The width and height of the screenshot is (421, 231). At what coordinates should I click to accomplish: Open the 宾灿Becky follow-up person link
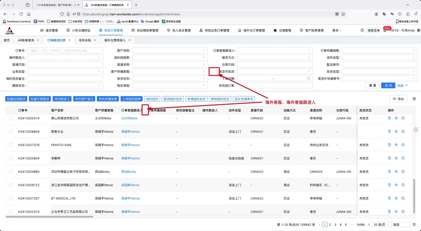[x=129, y=172]
